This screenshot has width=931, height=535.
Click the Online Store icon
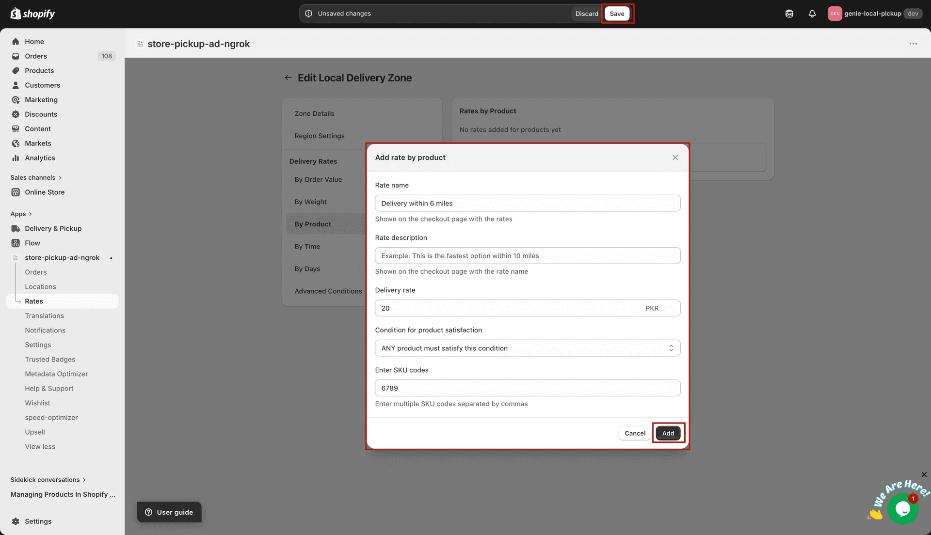point(16,192)
